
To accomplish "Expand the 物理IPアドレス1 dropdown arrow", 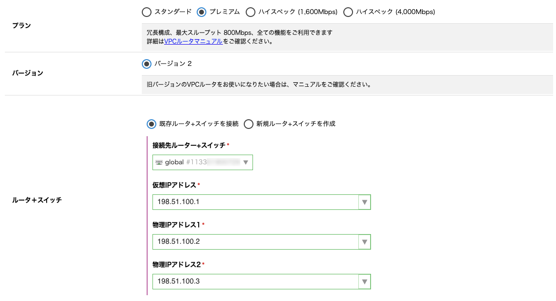I will click(365, 242).
